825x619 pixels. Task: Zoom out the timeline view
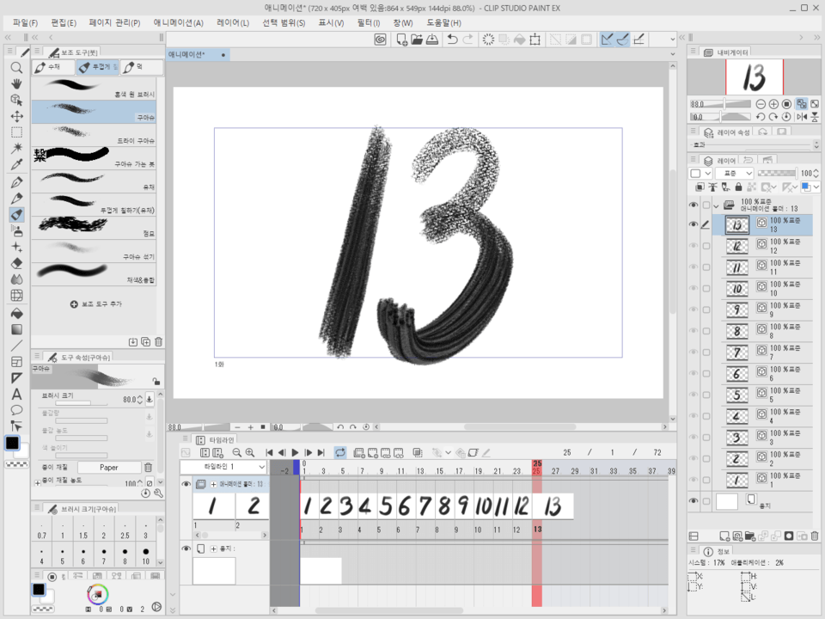pyautogui.click(x=237, y=453)
